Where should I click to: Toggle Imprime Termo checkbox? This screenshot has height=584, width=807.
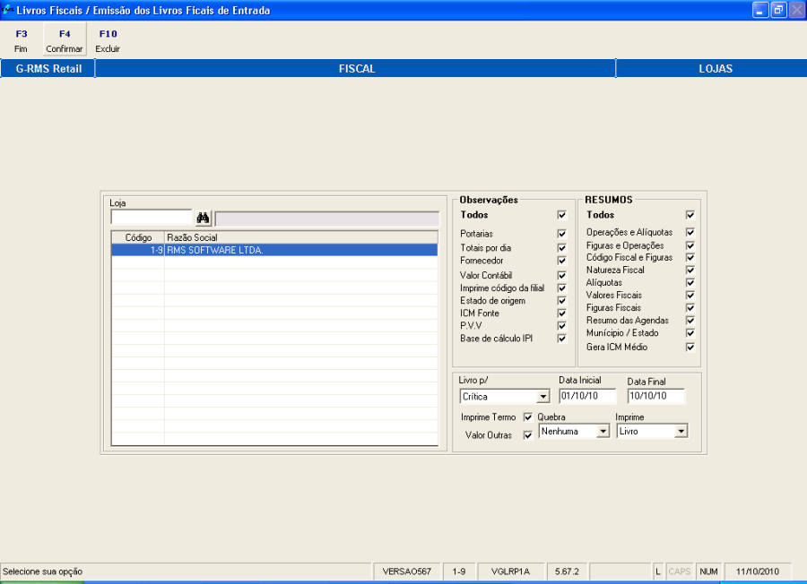[x=527, y=417]
